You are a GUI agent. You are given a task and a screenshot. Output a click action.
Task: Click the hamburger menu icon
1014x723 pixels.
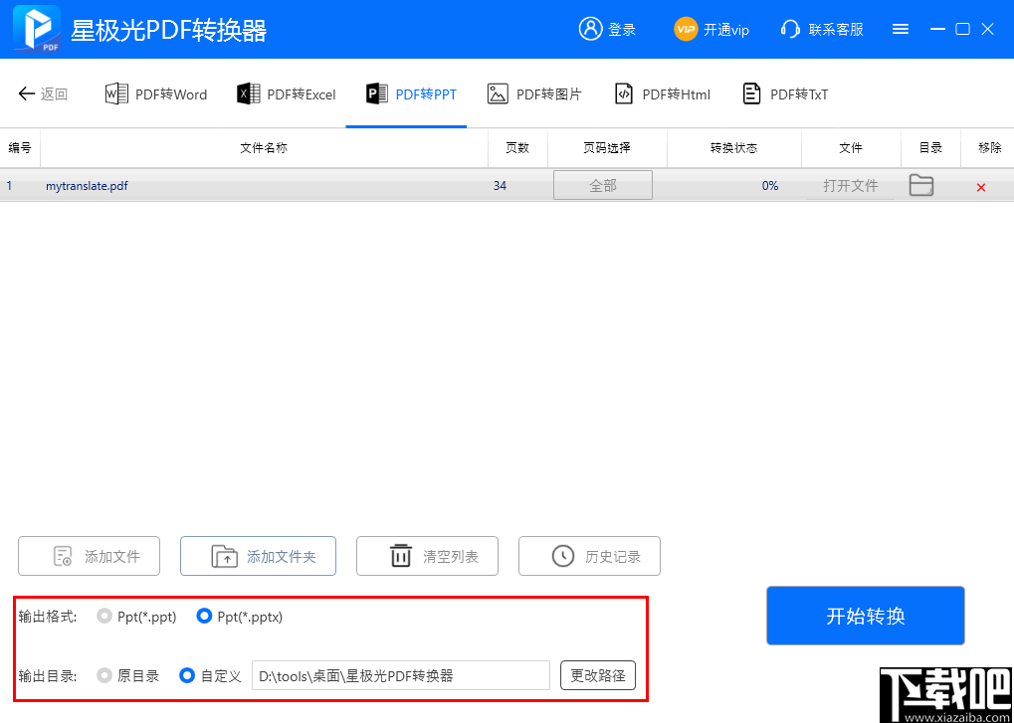coord(901,29)
